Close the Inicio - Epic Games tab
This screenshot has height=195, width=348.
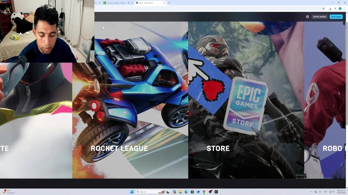[x=164, y=3]
